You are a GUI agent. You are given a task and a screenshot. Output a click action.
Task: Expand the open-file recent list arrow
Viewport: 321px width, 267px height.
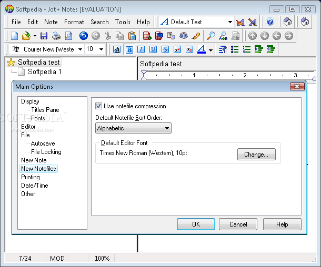[x=35, y=36]
